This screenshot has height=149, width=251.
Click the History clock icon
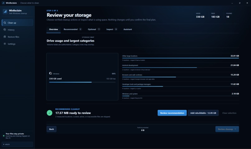(x=5, y=30)
